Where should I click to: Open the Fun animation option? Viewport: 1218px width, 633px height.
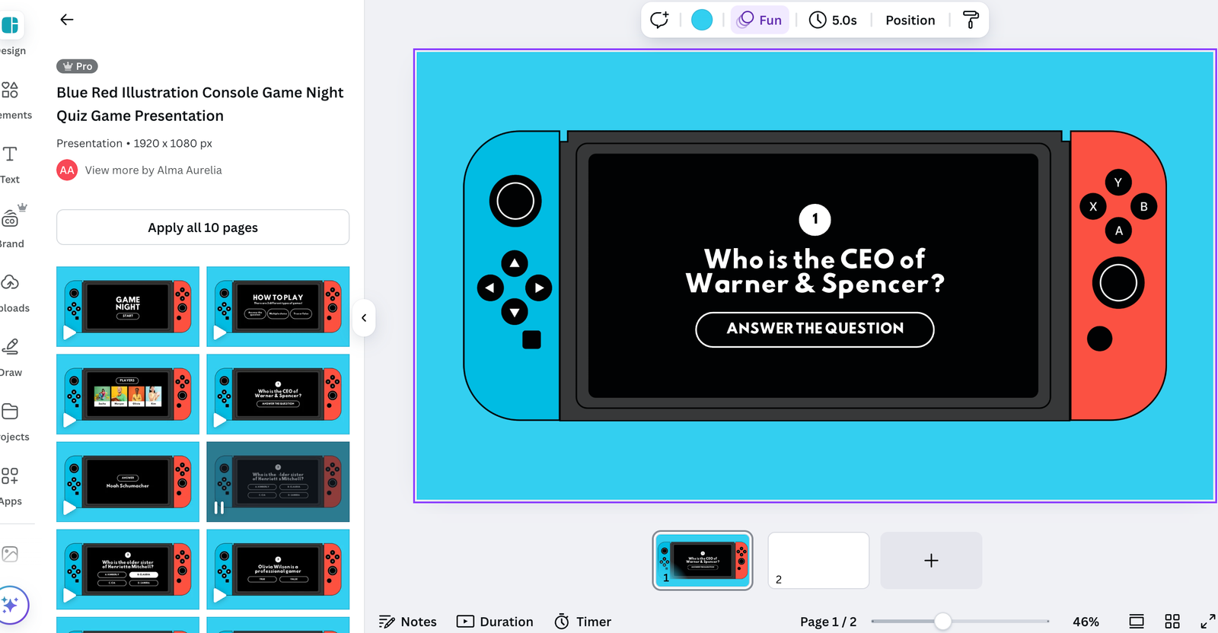760,20
